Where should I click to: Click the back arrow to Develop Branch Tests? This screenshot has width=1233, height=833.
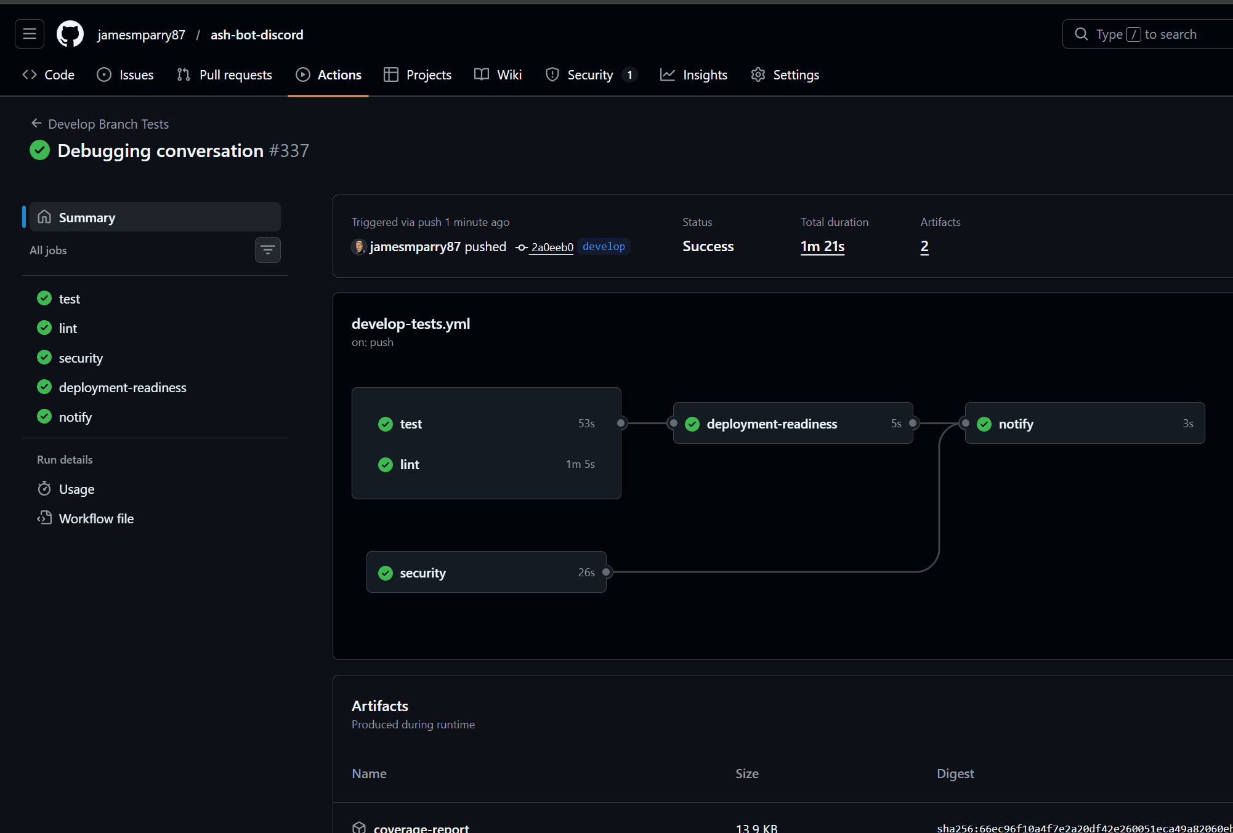pos(36,124)
